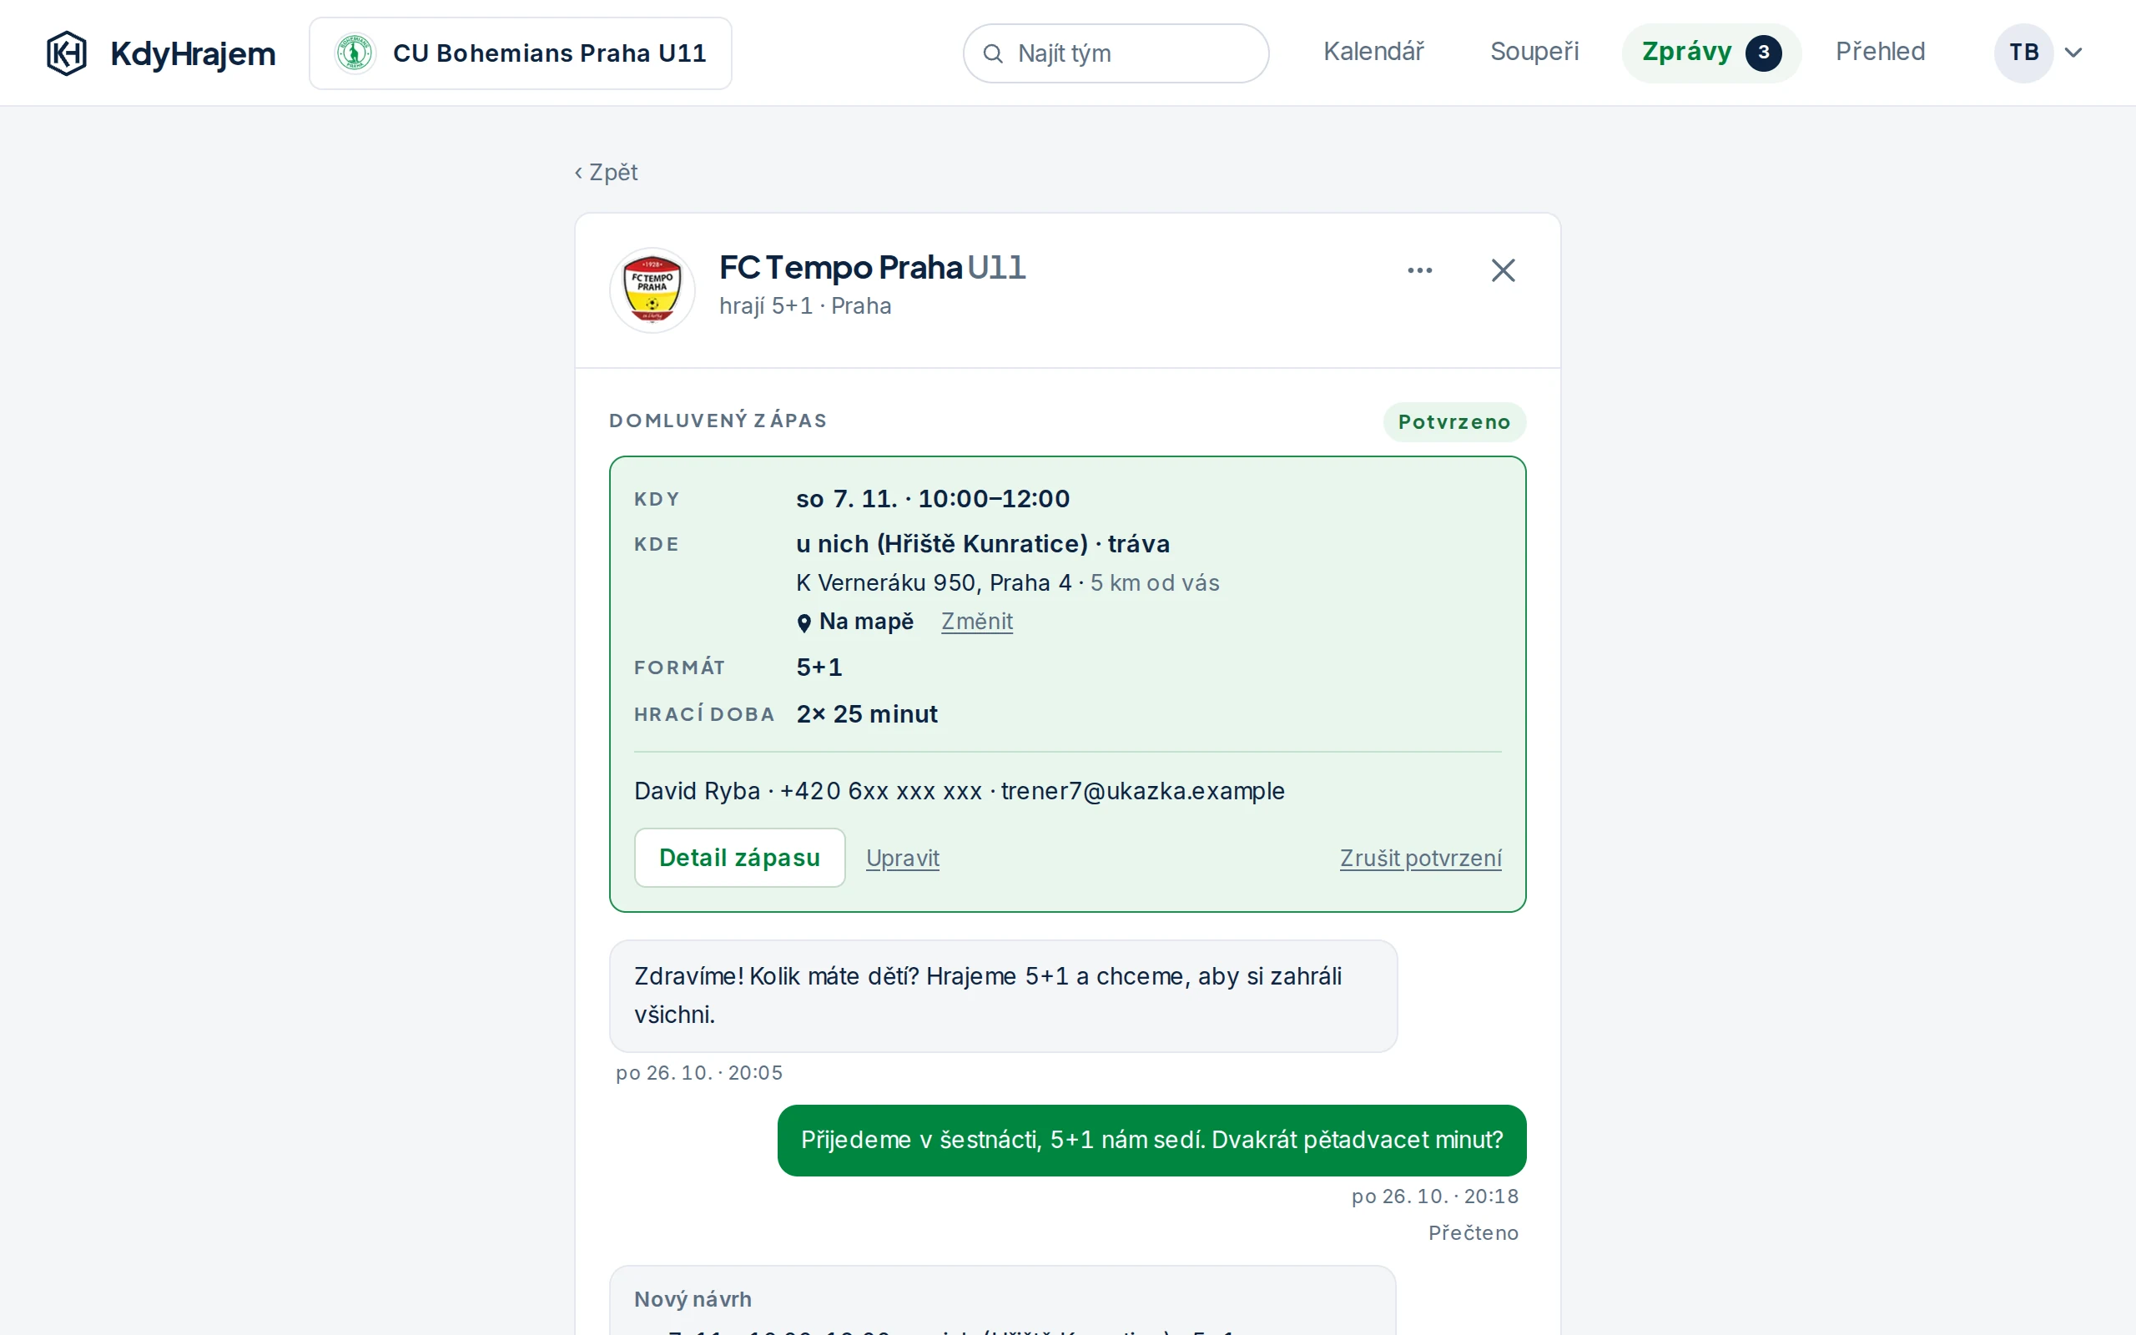
Task: Click the FC Tempo Praha U11 heading
Action: [872, 268]
